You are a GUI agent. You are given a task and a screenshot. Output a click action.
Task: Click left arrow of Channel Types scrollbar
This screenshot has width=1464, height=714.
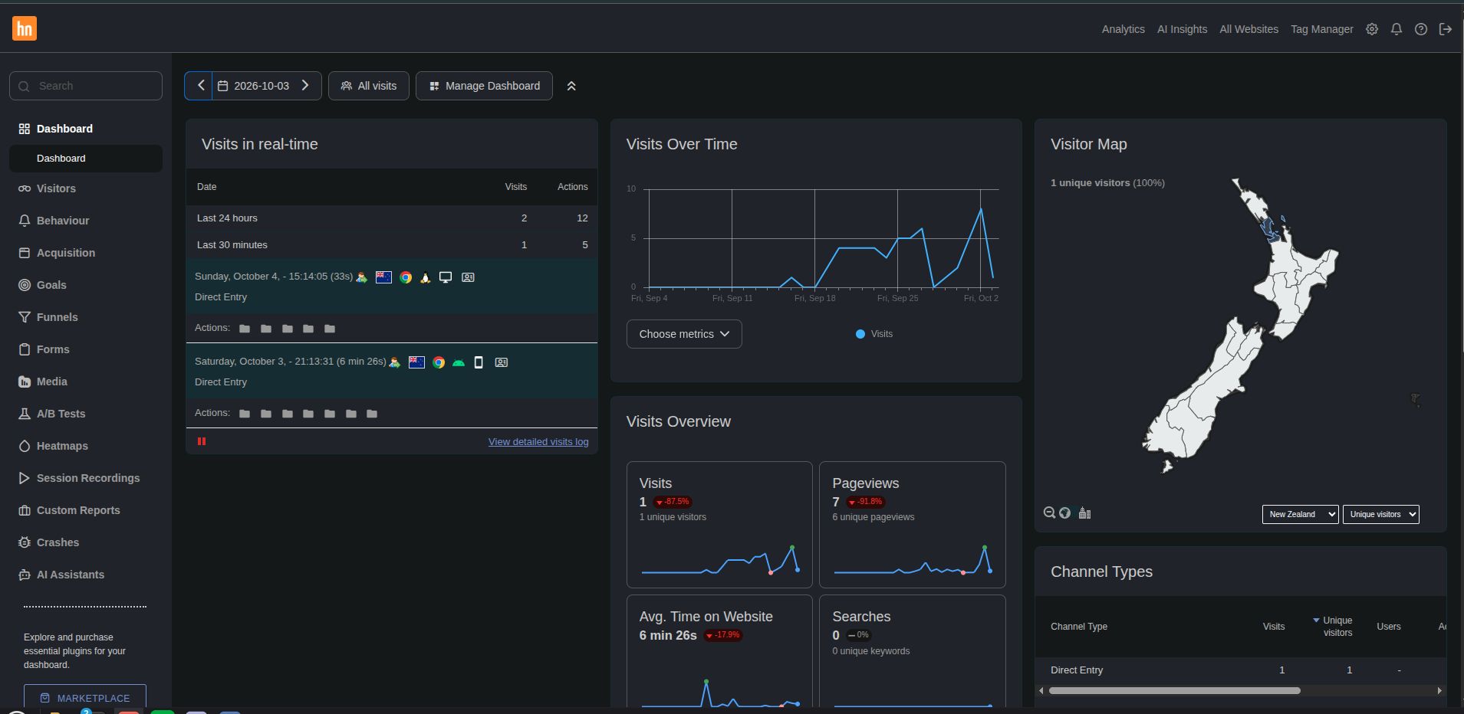point(1041,690)
